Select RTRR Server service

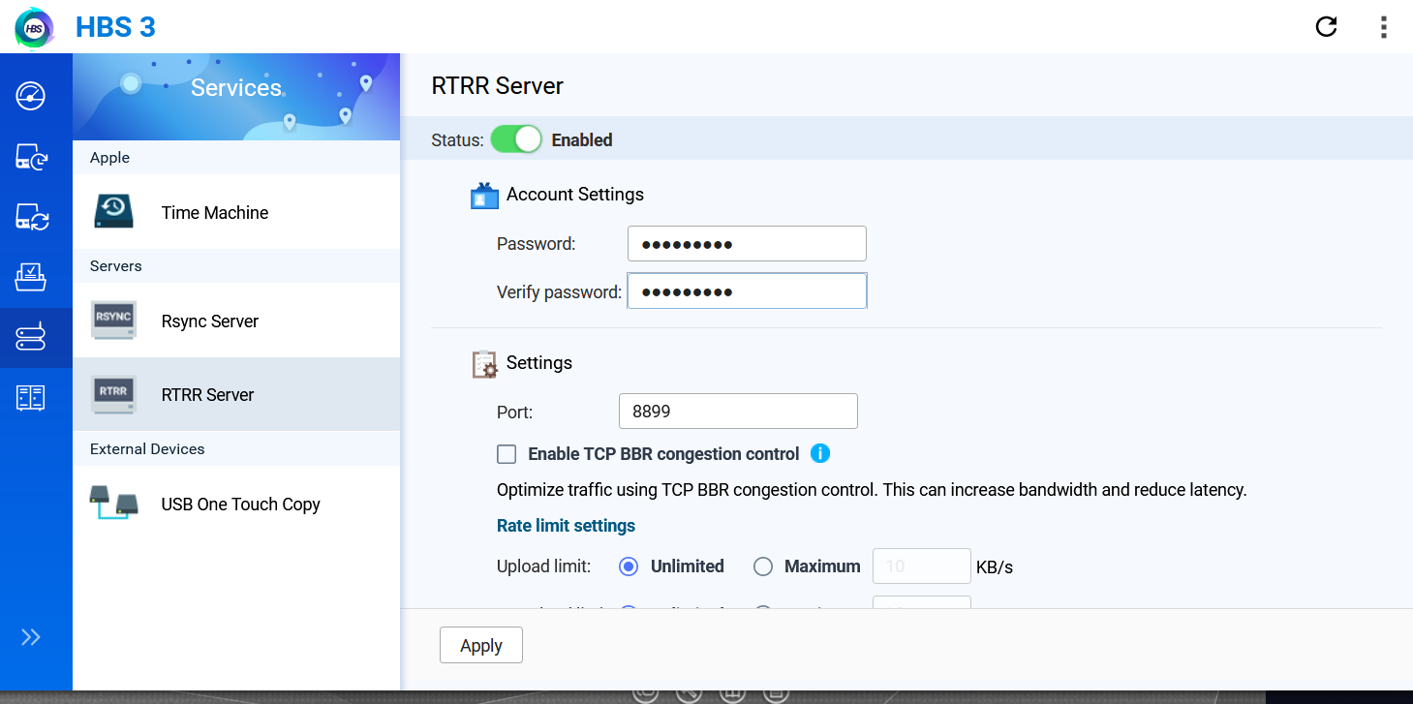coord(236,394)
